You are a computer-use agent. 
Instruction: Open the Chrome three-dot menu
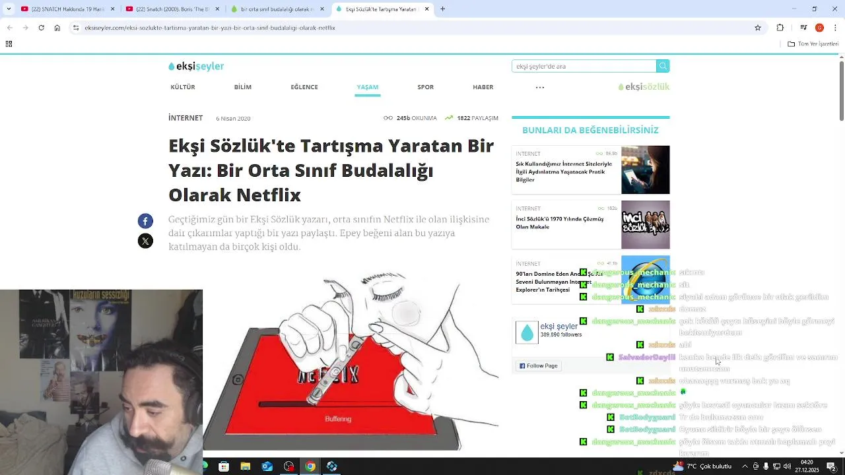pyautogui.click(x=836, y=28)
